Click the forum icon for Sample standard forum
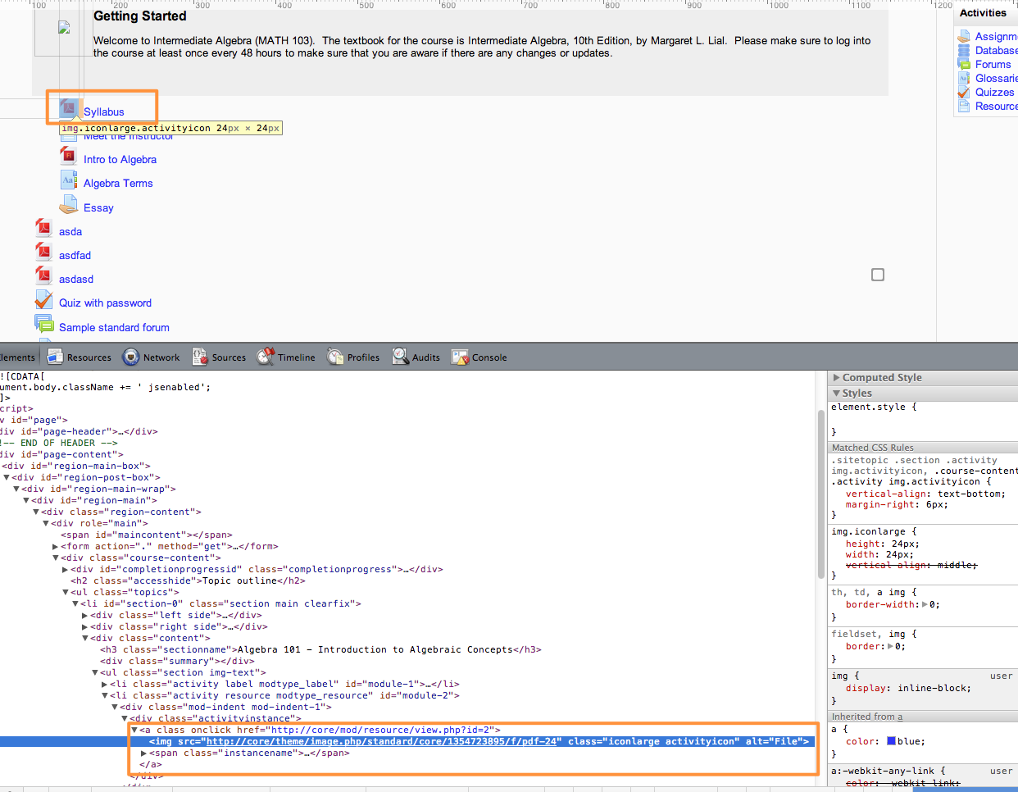Screen dimensions: 1018x792 coord(44,325)
